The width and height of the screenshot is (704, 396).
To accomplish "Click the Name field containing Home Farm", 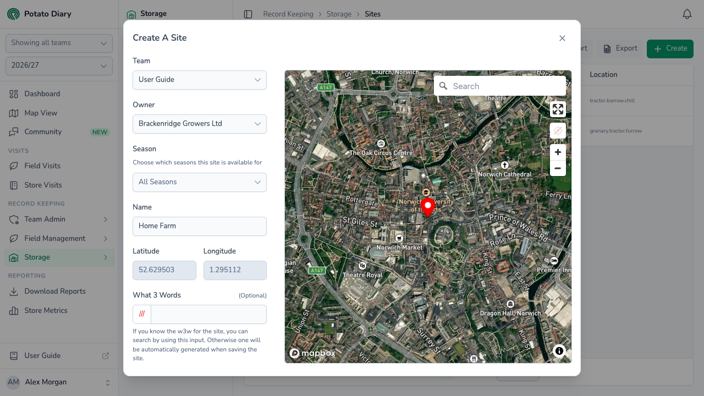I will [x=200, y=226].
